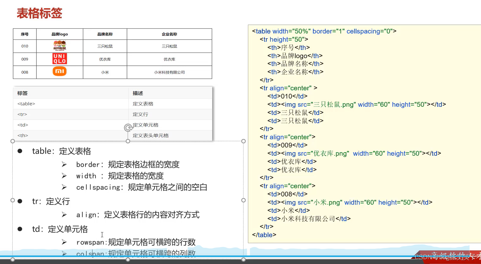Click the 010 cell in the brand table
This screenshot has width=481, height=264.
(x=25, y=46)
